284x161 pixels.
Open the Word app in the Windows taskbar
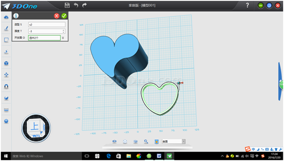pyautogui.click(x=159, y=156)
